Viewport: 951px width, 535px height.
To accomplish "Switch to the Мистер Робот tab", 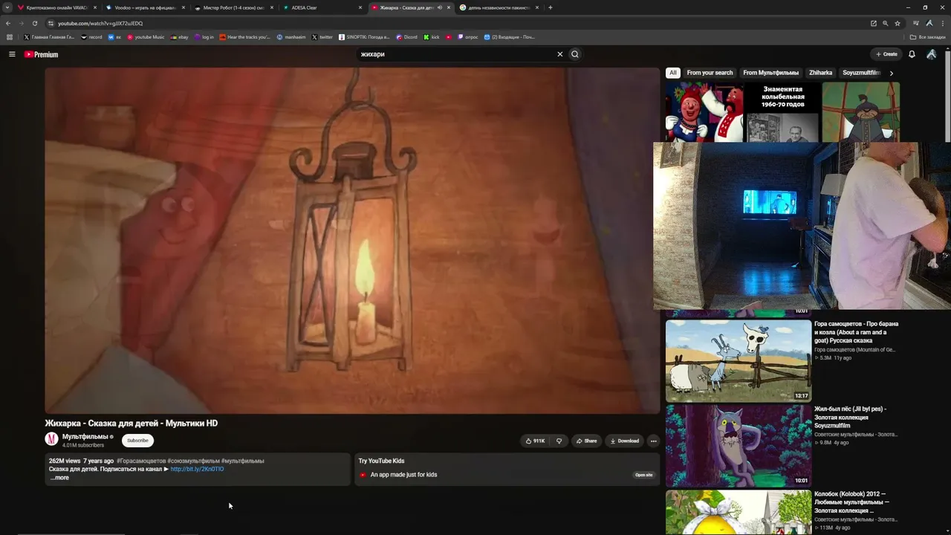I will click(x=233, y=7).
